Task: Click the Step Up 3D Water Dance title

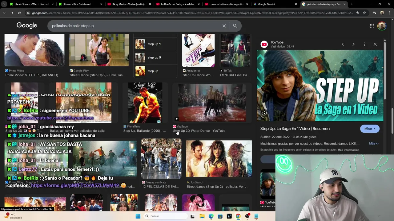Action: (199, 131)
